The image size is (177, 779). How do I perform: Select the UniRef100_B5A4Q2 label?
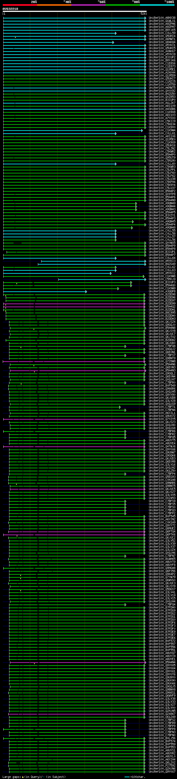click(162, 307)
